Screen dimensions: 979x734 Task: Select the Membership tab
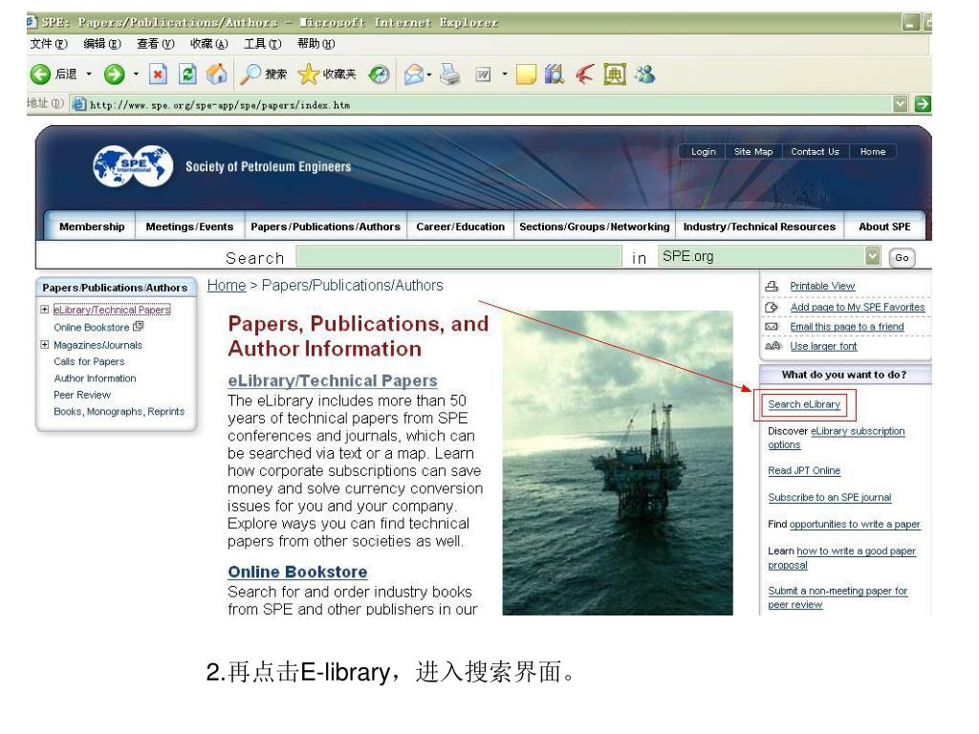[x=92, y=227]
